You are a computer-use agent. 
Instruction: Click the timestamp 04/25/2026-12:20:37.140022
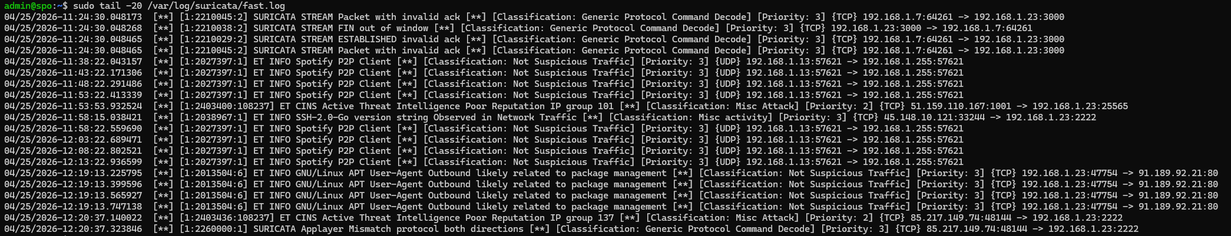point(73,218)
